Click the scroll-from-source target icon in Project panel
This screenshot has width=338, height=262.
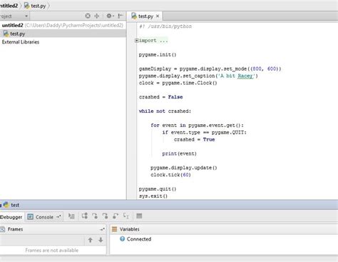point(88,16)
